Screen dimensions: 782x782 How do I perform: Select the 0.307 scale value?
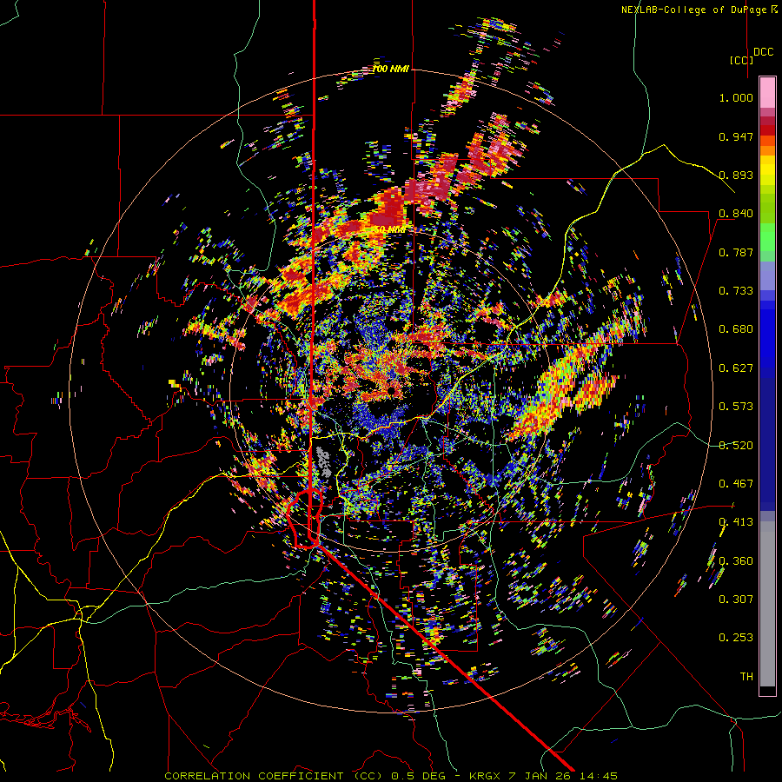pyautogui.click(x=736, y=600)
